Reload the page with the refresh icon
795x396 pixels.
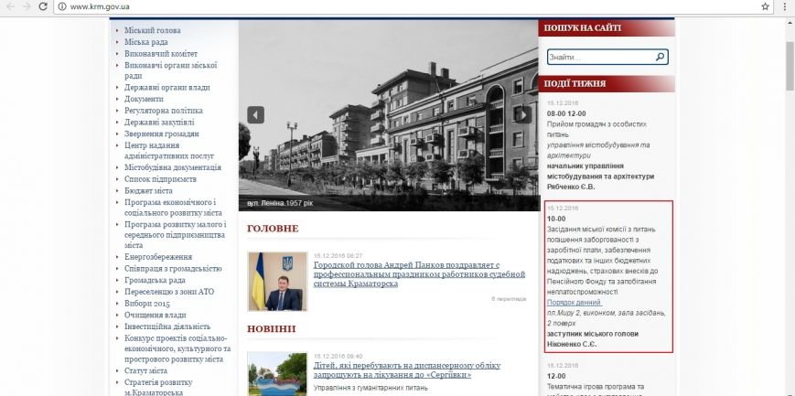(43, 6)
